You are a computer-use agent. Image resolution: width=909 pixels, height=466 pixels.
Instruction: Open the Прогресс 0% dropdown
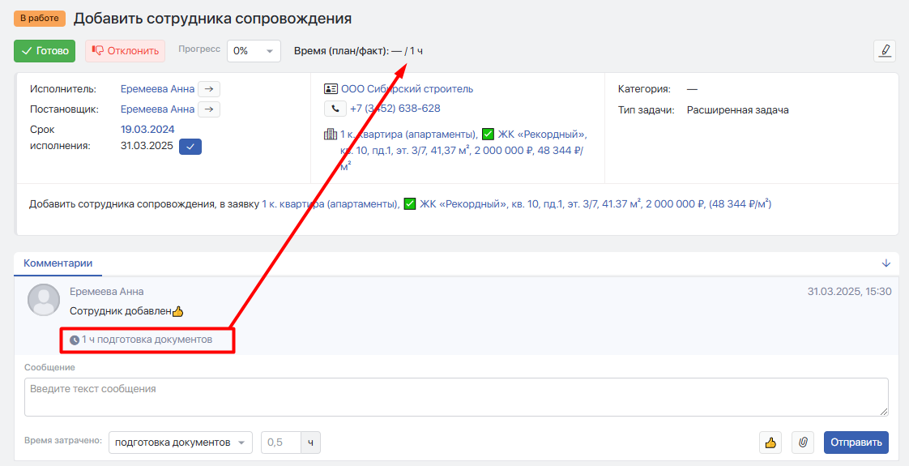click(x=254, y=51)
